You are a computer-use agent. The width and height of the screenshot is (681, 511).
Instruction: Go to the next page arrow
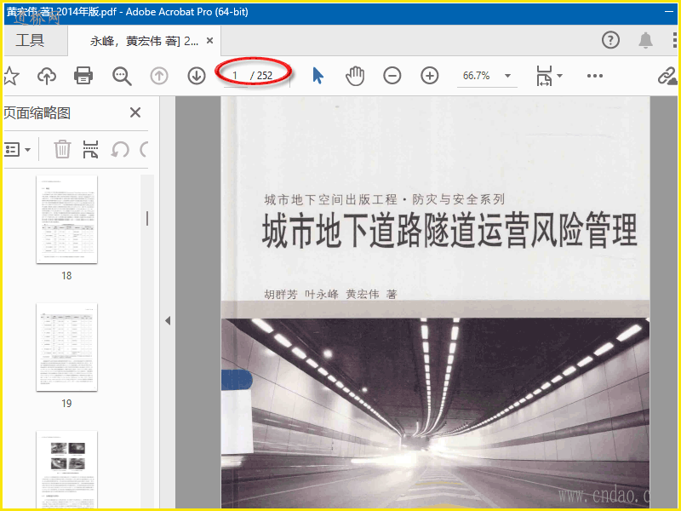coord(197,76)
